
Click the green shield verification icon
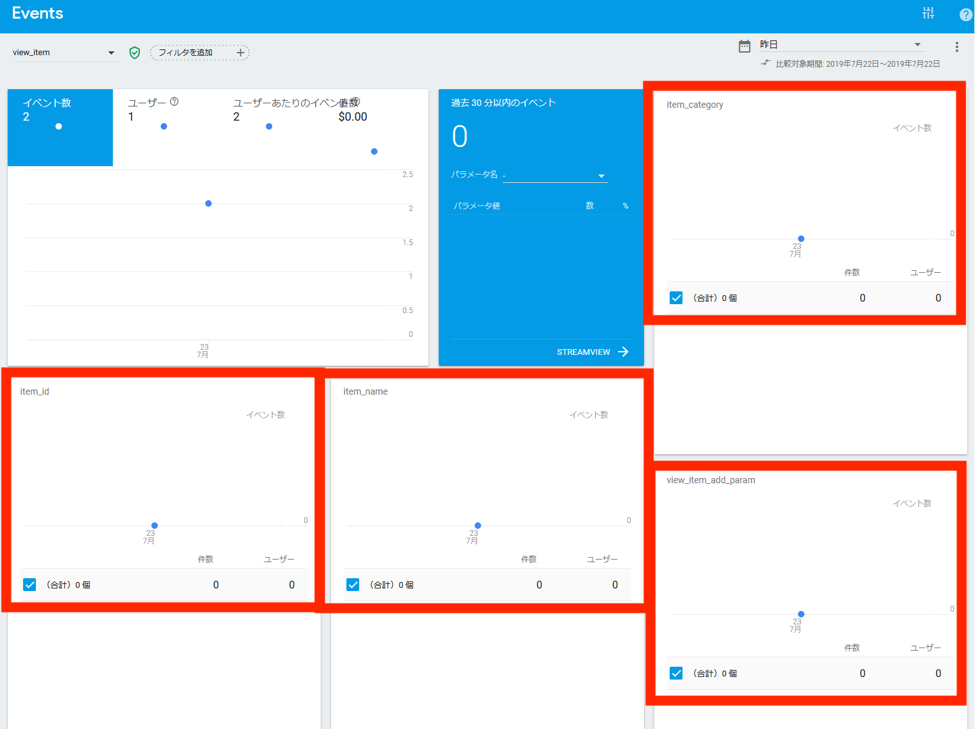click(x=135, y=53)
